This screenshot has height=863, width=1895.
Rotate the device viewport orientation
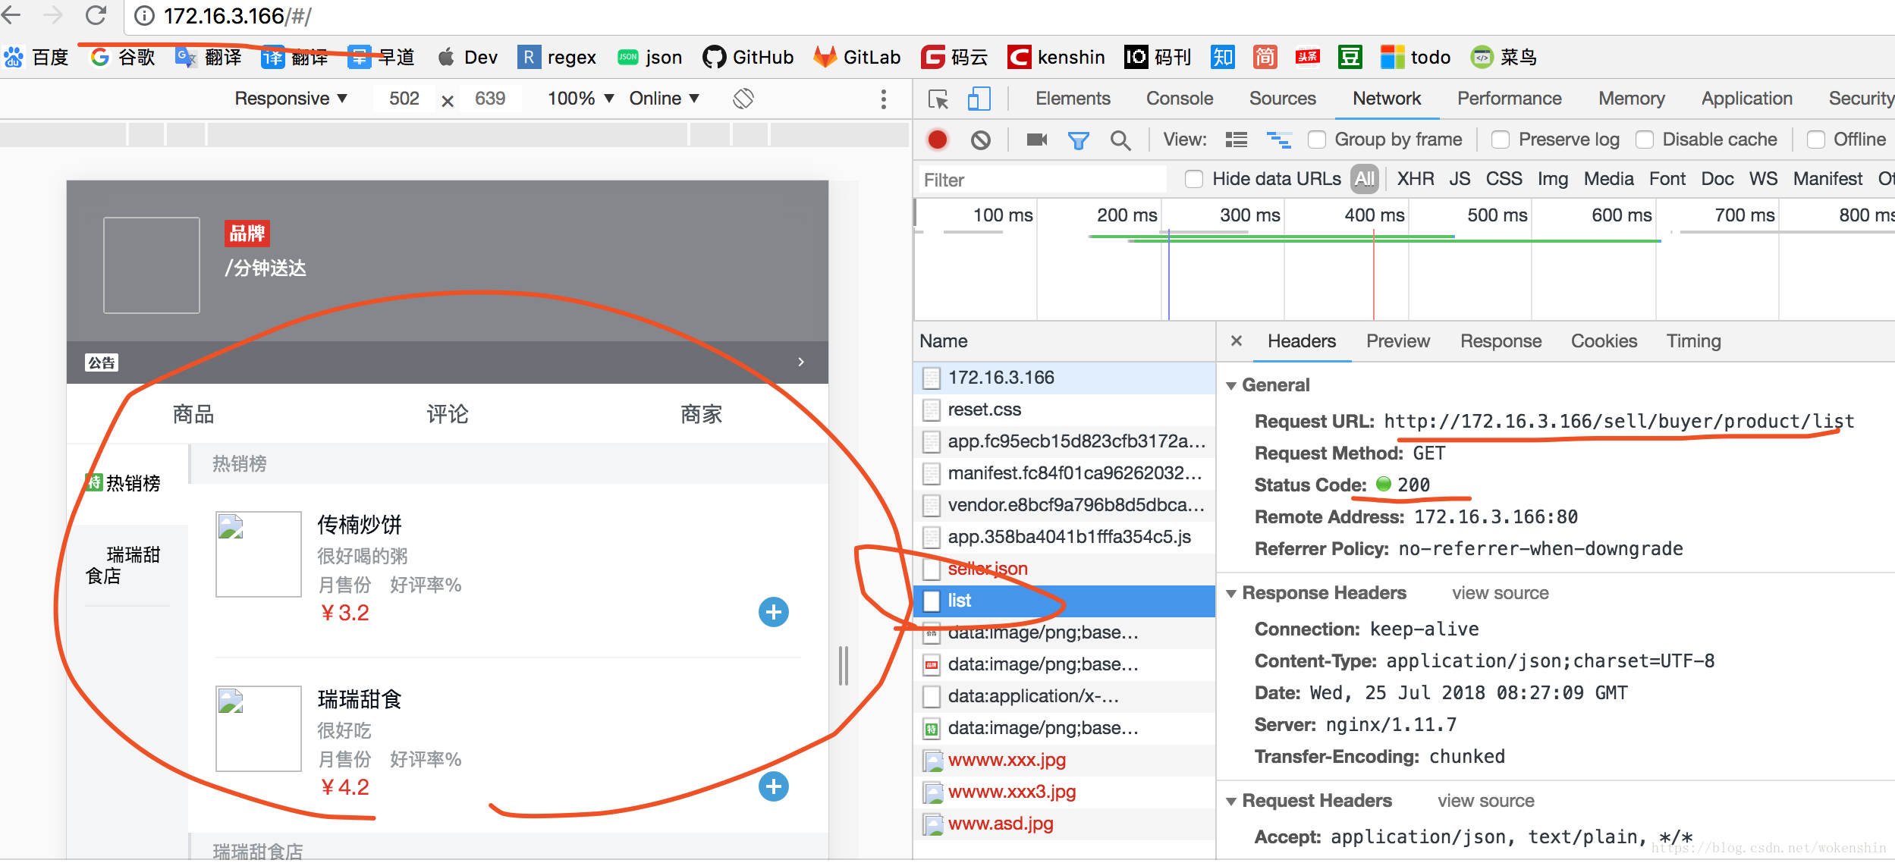[743, 99]
